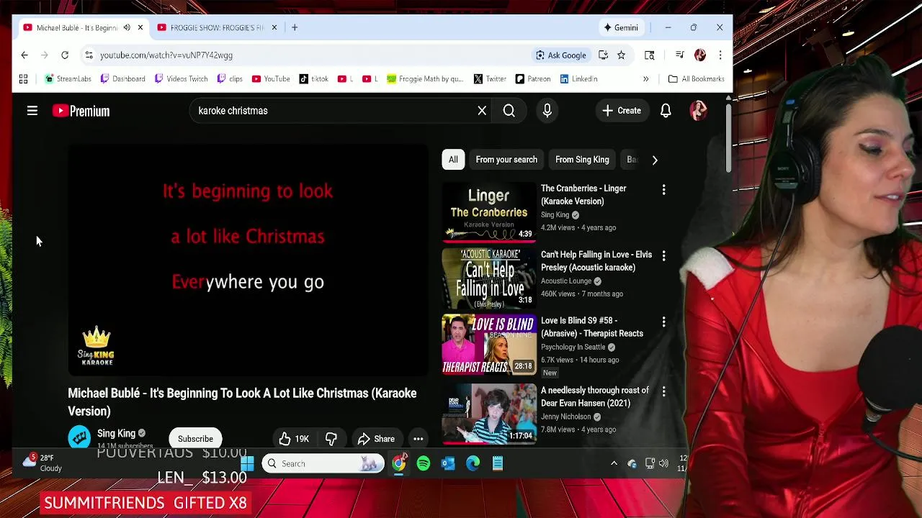Open the Windows Start menu

pos(247,464)
